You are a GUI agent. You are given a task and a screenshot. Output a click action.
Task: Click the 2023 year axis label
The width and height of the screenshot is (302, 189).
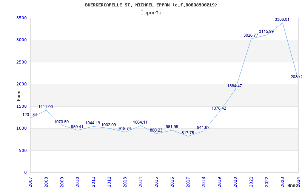click(x=282, y=182)
